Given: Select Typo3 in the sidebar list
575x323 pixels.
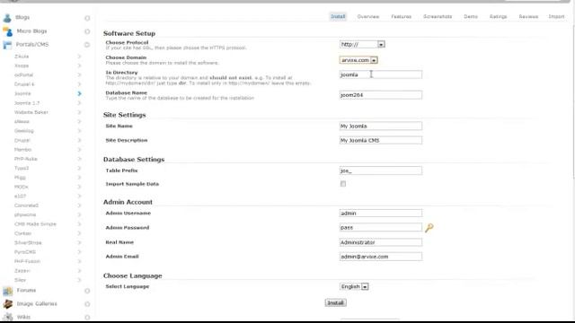Looking at the screenshot, I should pyautogui.click(x=22, y=168).
